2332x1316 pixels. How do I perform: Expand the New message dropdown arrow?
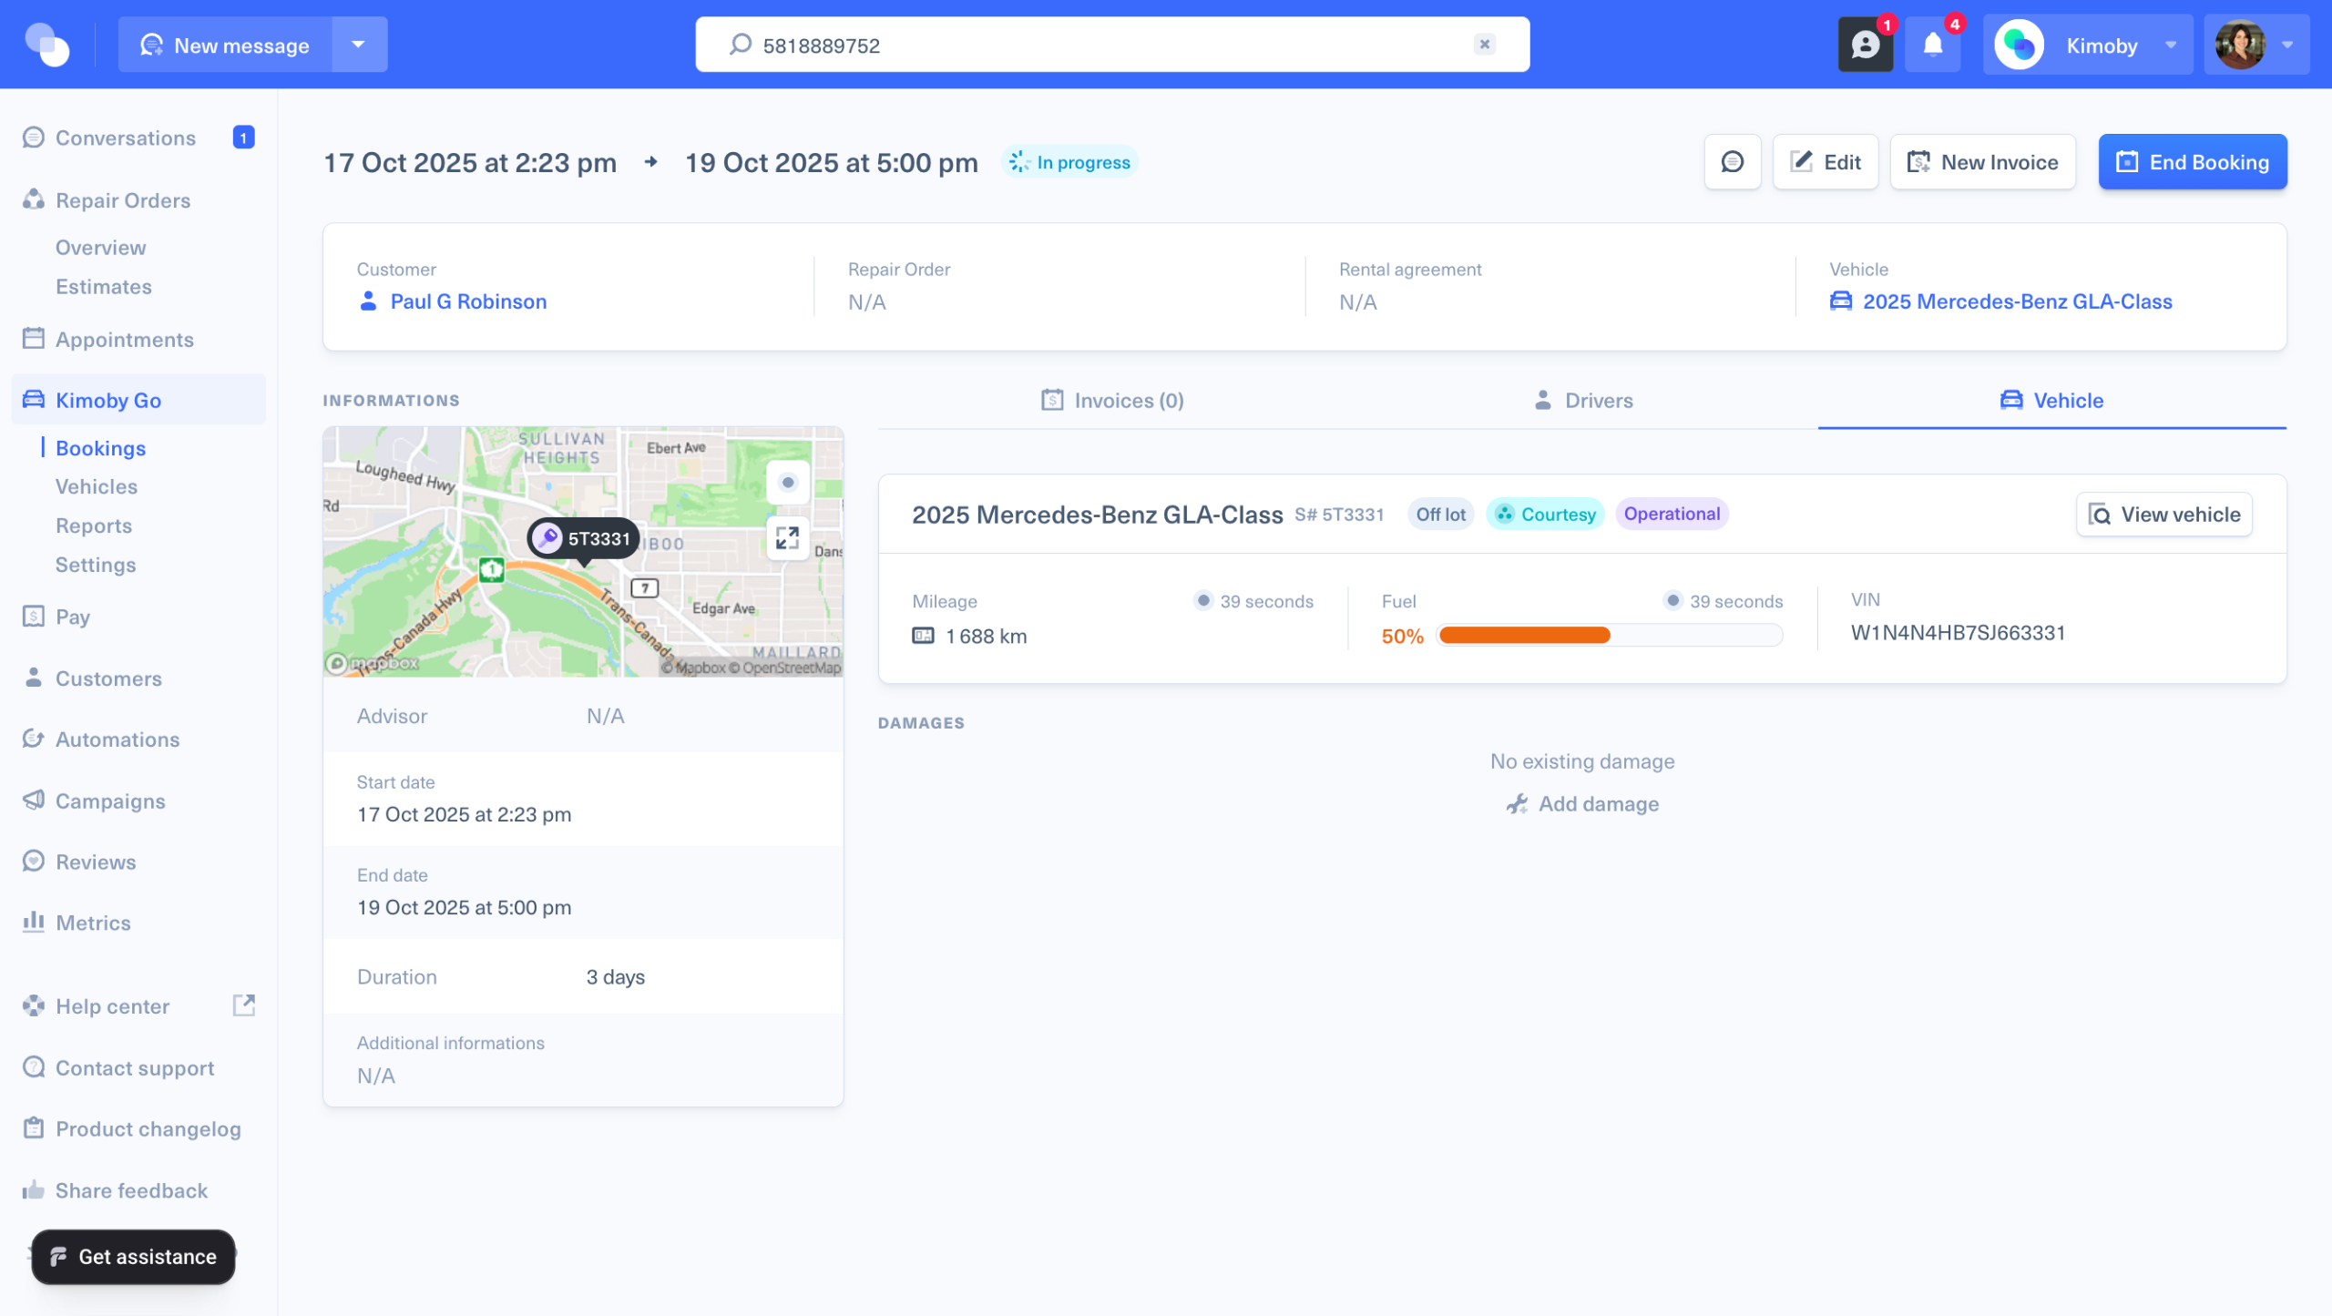359,45
